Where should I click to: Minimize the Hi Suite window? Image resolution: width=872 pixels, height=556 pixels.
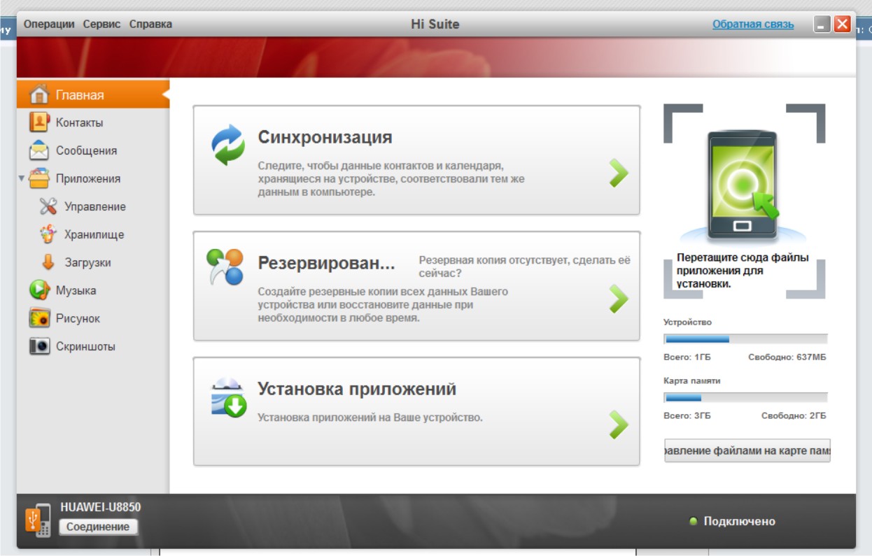822,24
